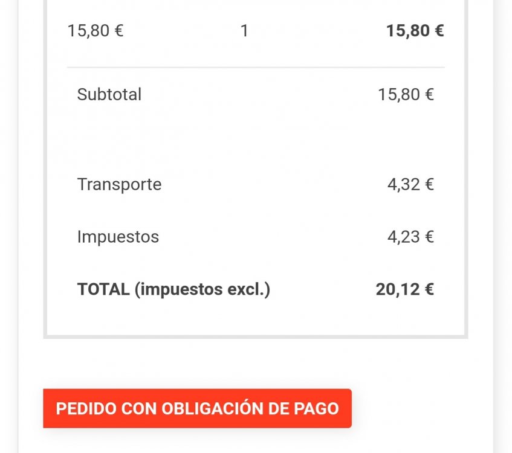Click the Transporte cost 4,32 €

411,185
